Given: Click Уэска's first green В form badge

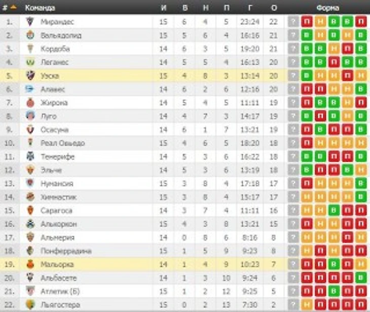Looking at the screenshot, I should point(307,75).
